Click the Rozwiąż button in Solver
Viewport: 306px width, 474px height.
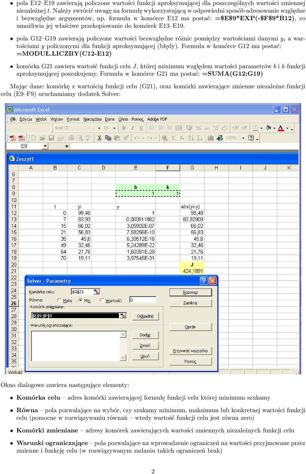coord(191,292)
